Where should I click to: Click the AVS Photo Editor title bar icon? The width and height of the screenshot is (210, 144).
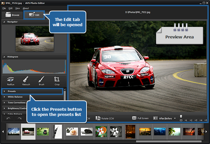tap(3, 3)
